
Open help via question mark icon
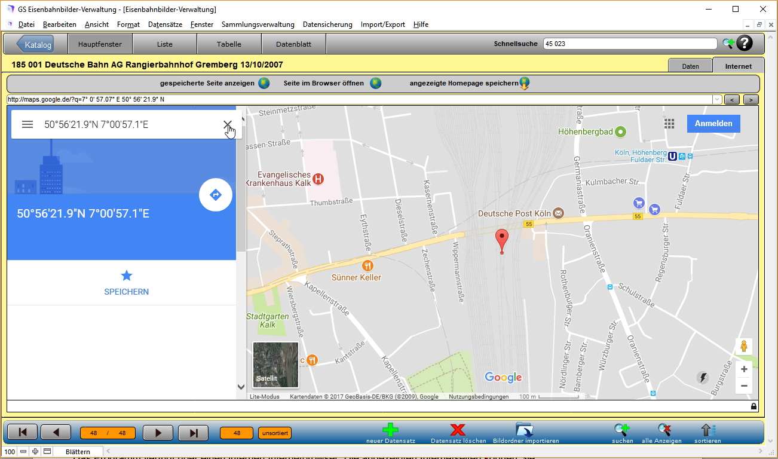point(745,44)
